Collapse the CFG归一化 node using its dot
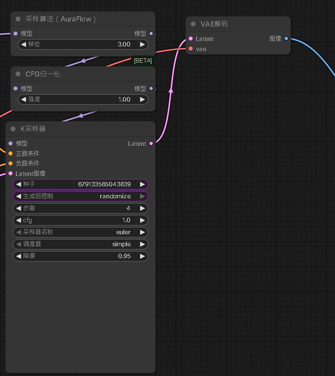 click(x=18, y=74)
